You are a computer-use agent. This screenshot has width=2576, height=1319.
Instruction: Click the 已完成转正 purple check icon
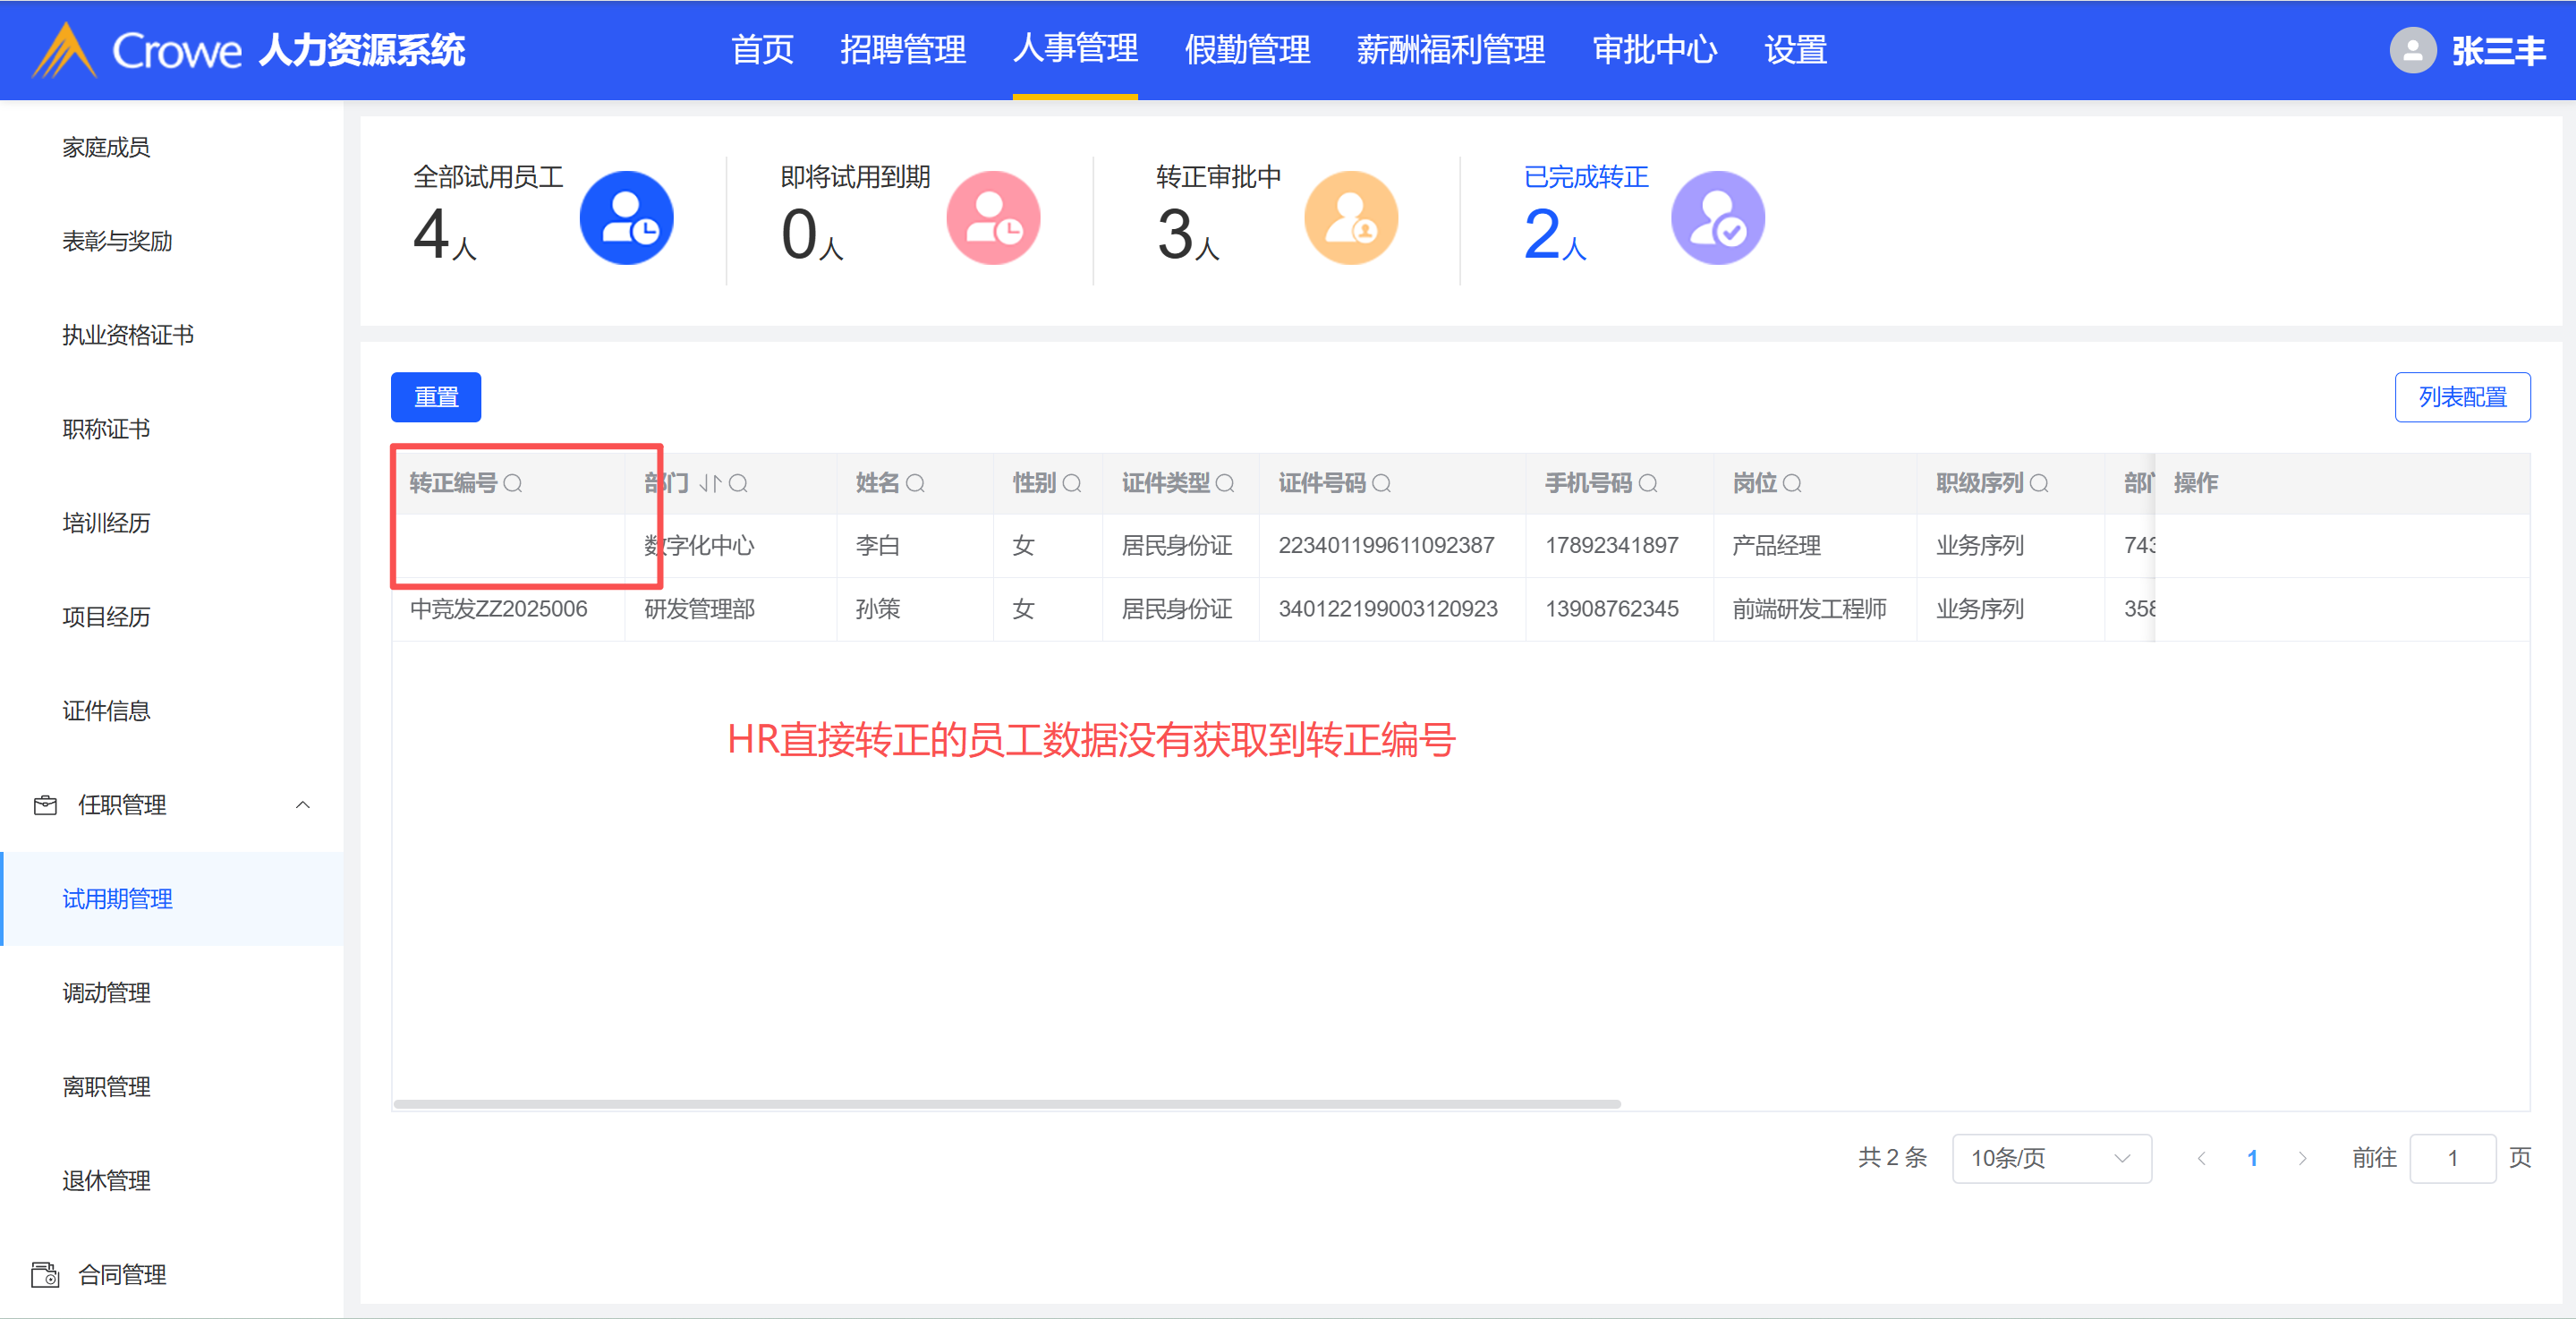point(1717,218)
